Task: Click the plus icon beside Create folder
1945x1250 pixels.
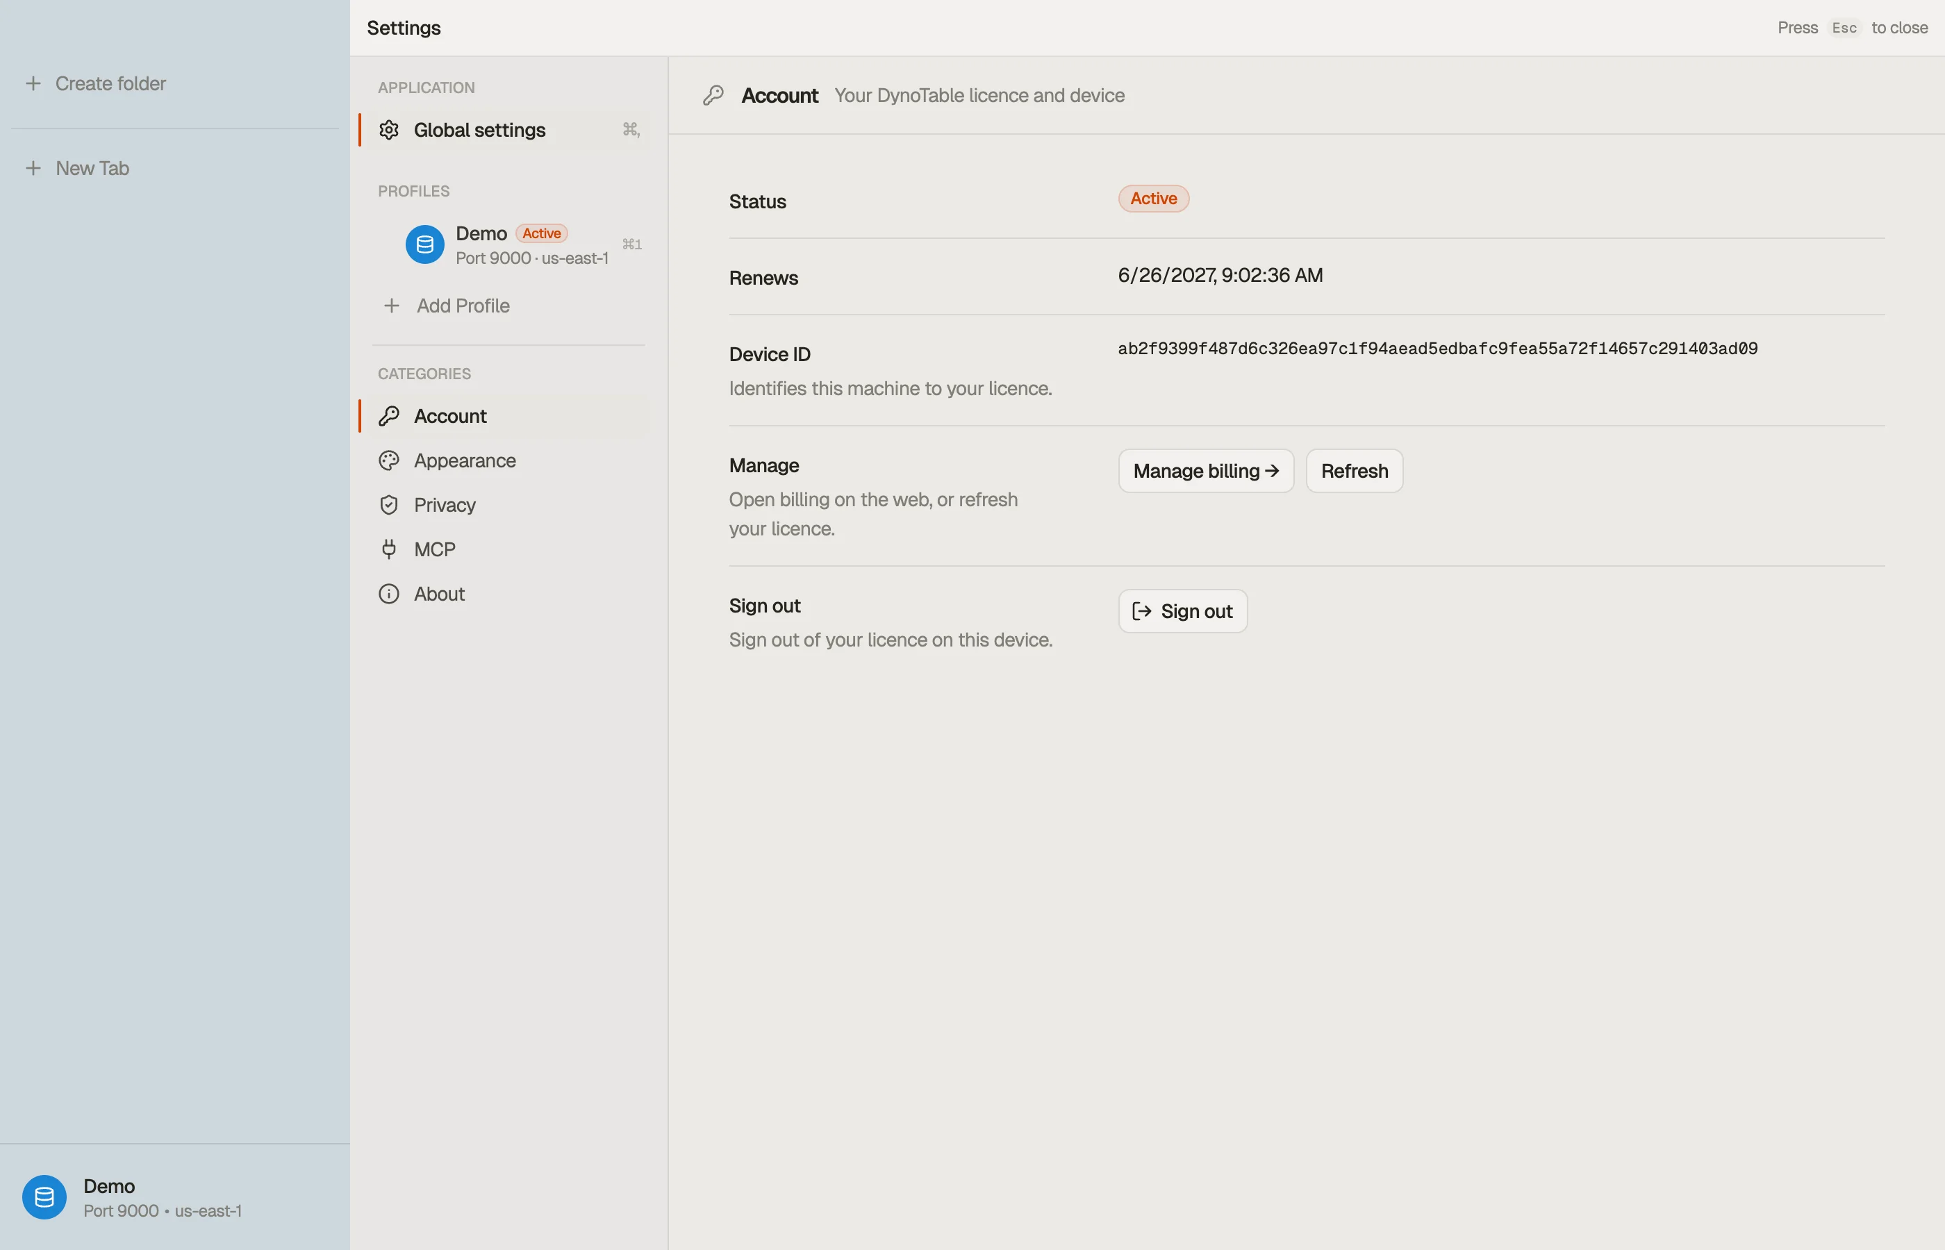Action: click(x=33, y=83)
